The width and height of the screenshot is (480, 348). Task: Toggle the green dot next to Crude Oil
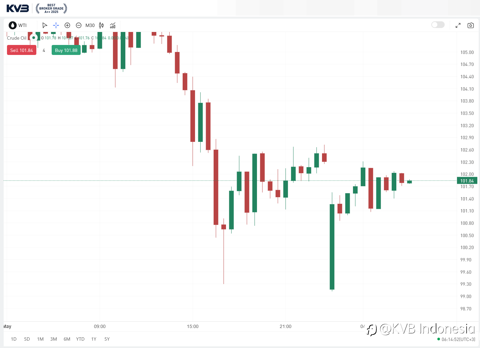coord(34,38)
